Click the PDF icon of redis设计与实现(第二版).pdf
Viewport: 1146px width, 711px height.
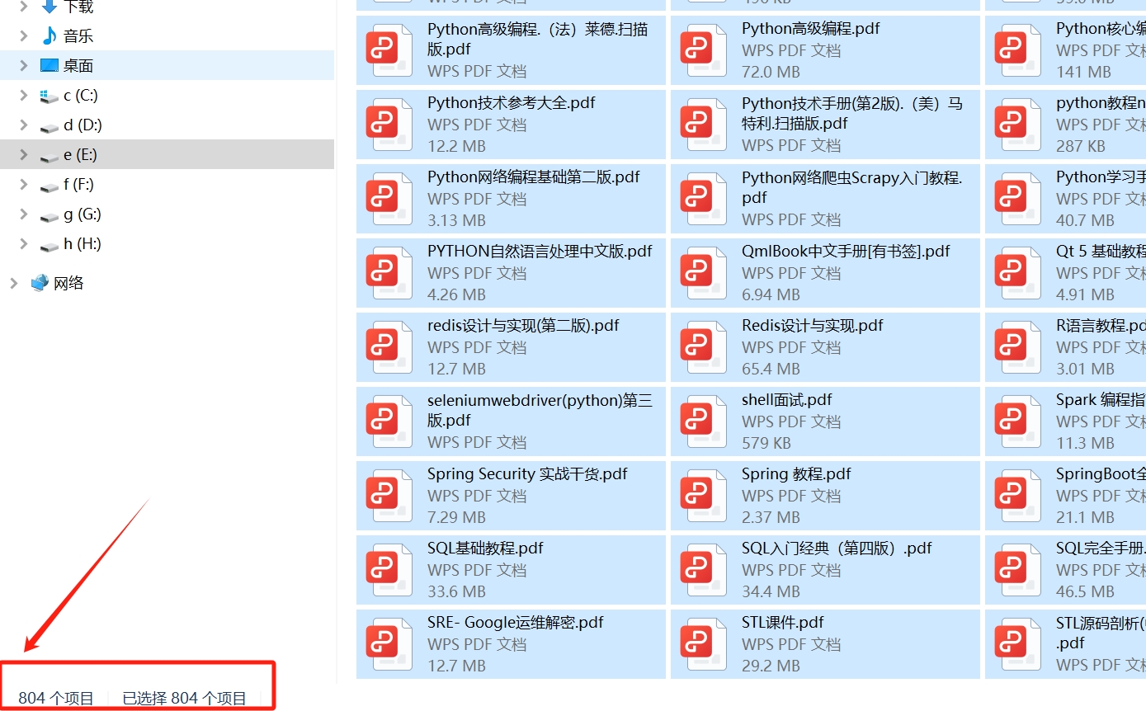point(389,347)
